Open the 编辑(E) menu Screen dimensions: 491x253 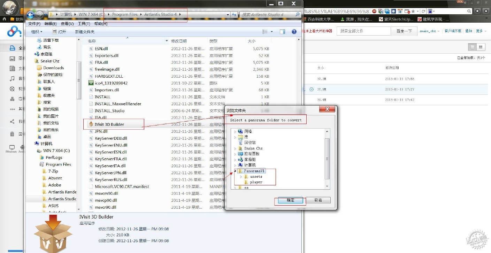[x=51, y=24]
